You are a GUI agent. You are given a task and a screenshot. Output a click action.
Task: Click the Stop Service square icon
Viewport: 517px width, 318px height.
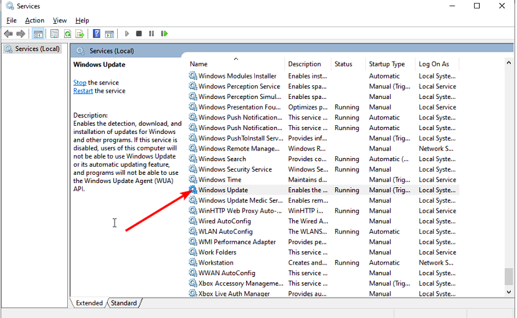pyautogui.click(x=139, y=34)
